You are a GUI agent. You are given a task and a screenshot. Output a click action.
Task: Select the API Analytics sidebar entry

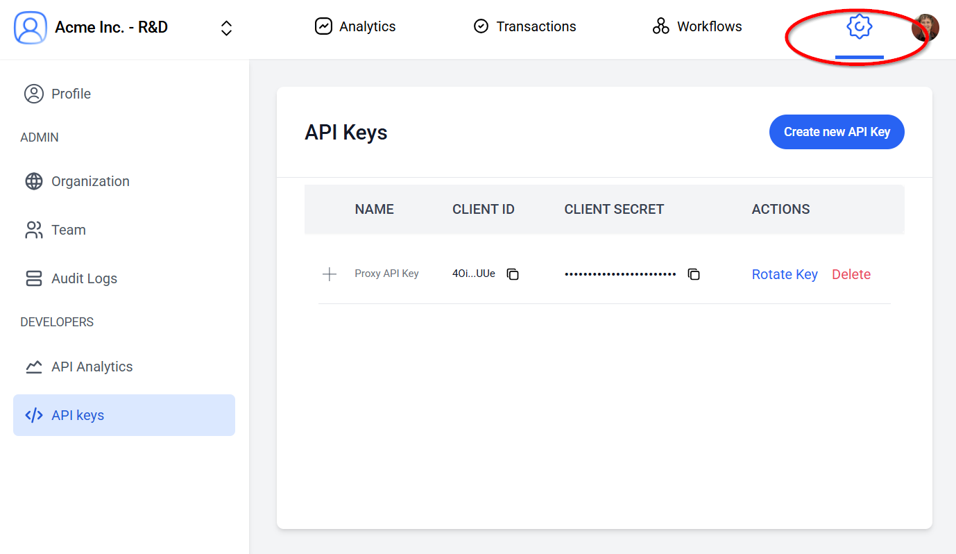92,366
